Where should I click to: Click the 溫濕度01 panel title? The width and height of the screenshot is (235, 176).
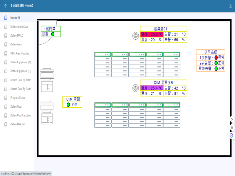pyautogui.click(x=160, y=29)
